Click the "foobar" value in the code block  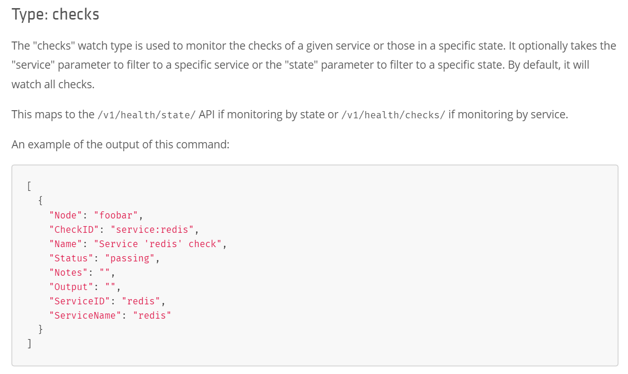click(x=116, y=216)
